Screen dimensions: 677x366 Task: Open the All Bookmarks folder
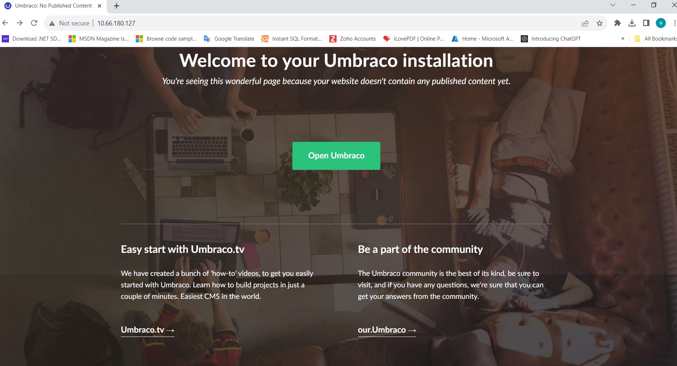click(655, 39)
